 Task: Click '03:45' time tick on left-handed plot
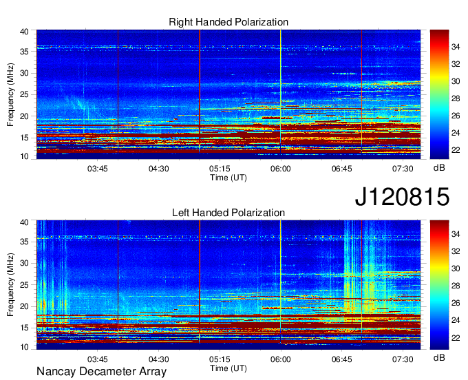point(97,359)
